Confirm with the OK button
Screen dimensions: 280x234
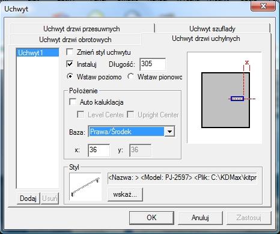(x=151, y=218)
